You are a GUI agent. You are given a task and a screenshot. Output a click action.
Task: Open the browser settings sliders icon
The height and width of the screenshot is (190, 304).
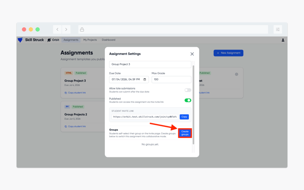pos(278,30)
